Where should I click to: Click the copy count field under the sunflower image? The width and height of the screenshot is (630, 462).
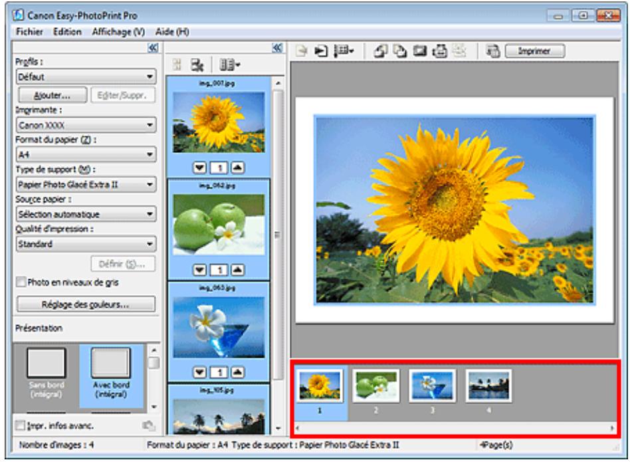pos(219,168)
